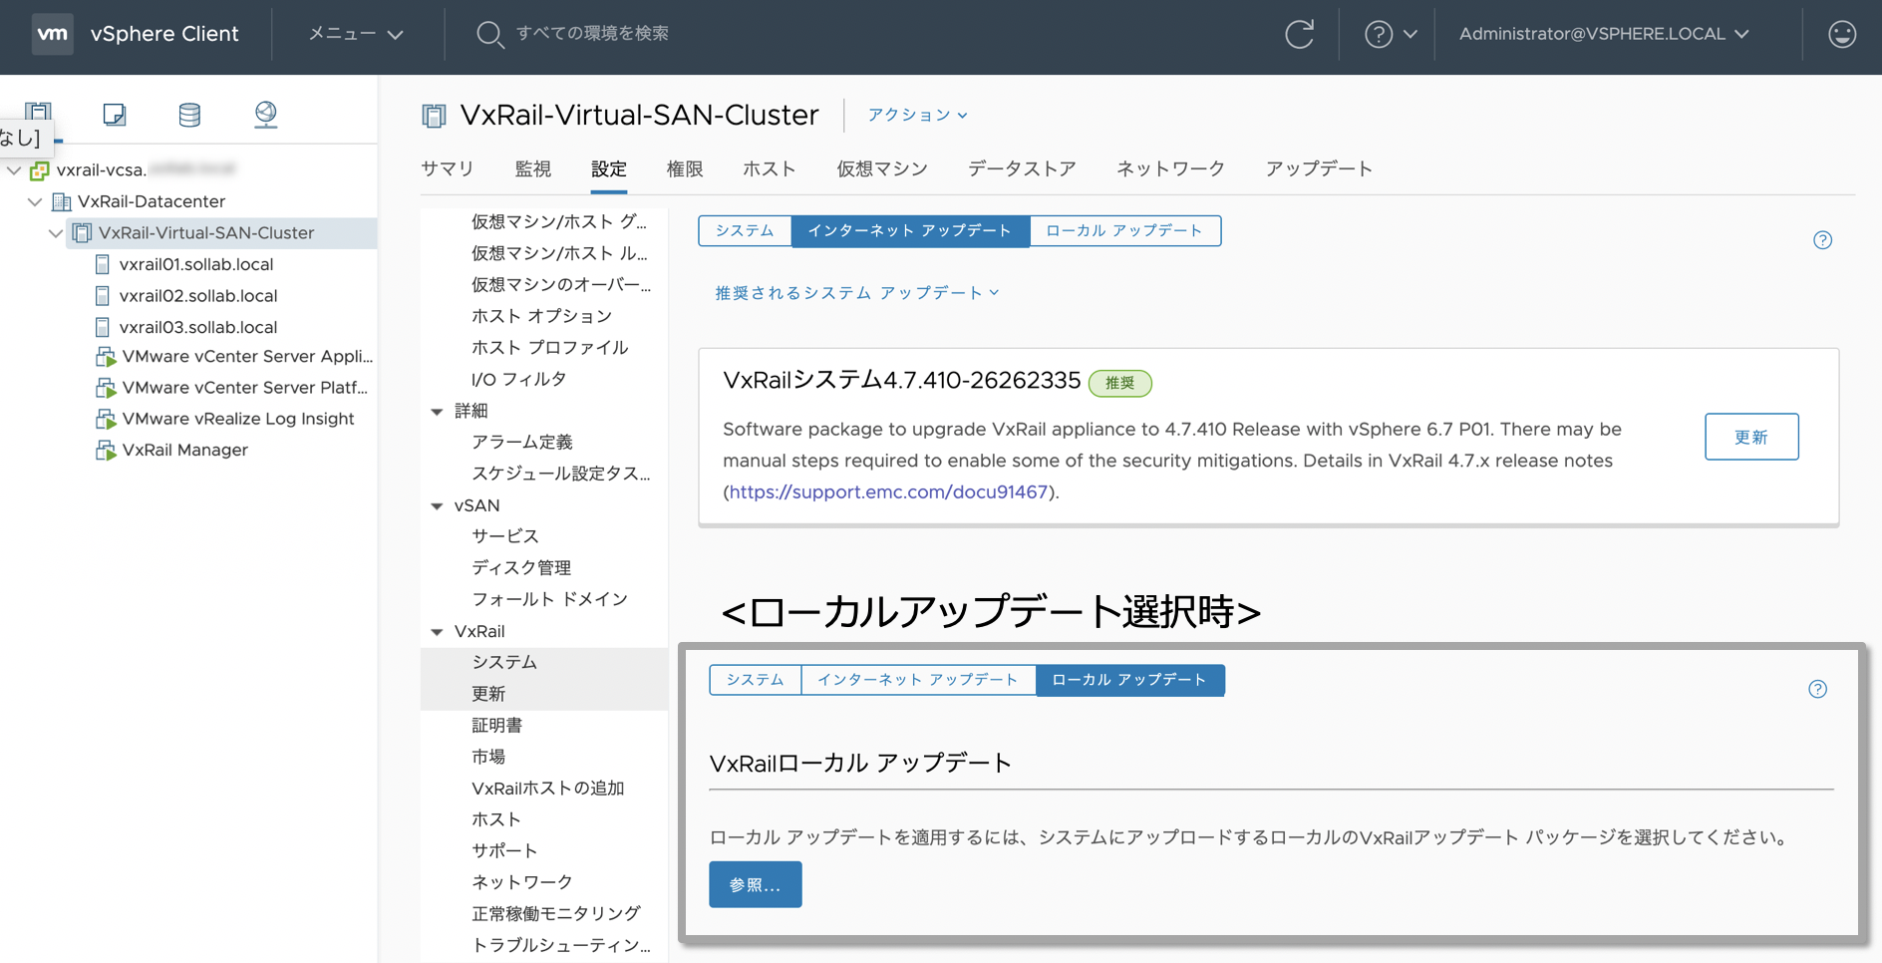Click the smiley feedback icon
This screenshot has height=963, width=1882.
point(1842,34)
